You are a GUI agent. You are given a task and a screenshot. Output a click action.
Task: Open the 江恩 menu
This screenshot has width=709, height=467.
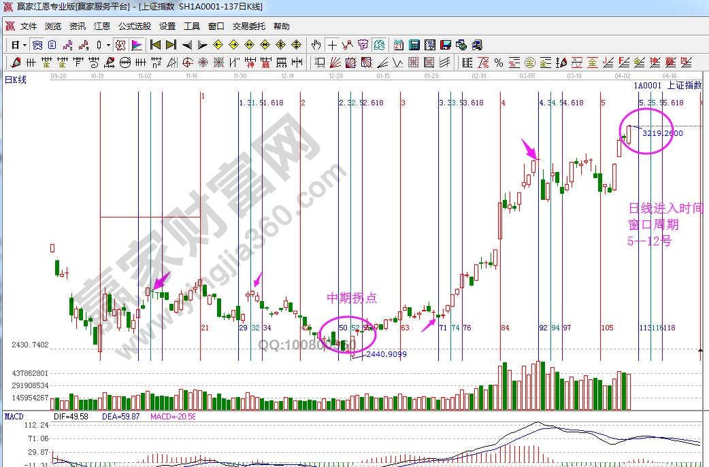[102, 27]
